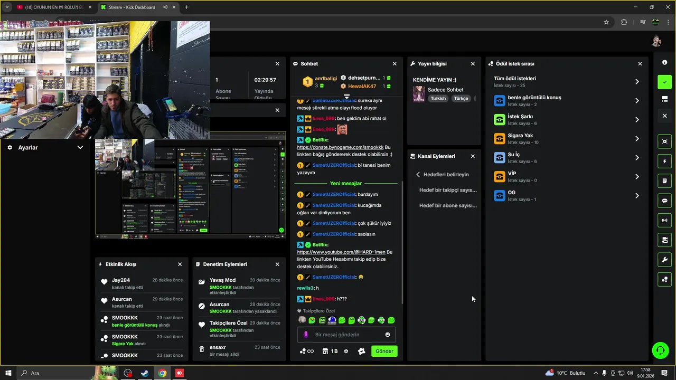Toggle the lightning bolt panel icon

(x=664, y=161)
